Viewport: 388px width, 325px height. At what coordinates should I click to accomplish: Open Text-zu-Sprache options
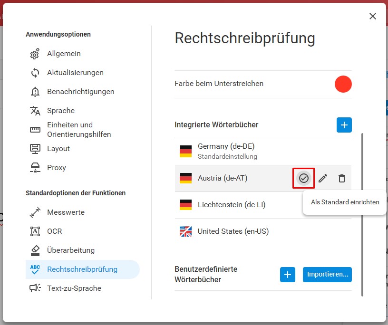pos(83,288)
